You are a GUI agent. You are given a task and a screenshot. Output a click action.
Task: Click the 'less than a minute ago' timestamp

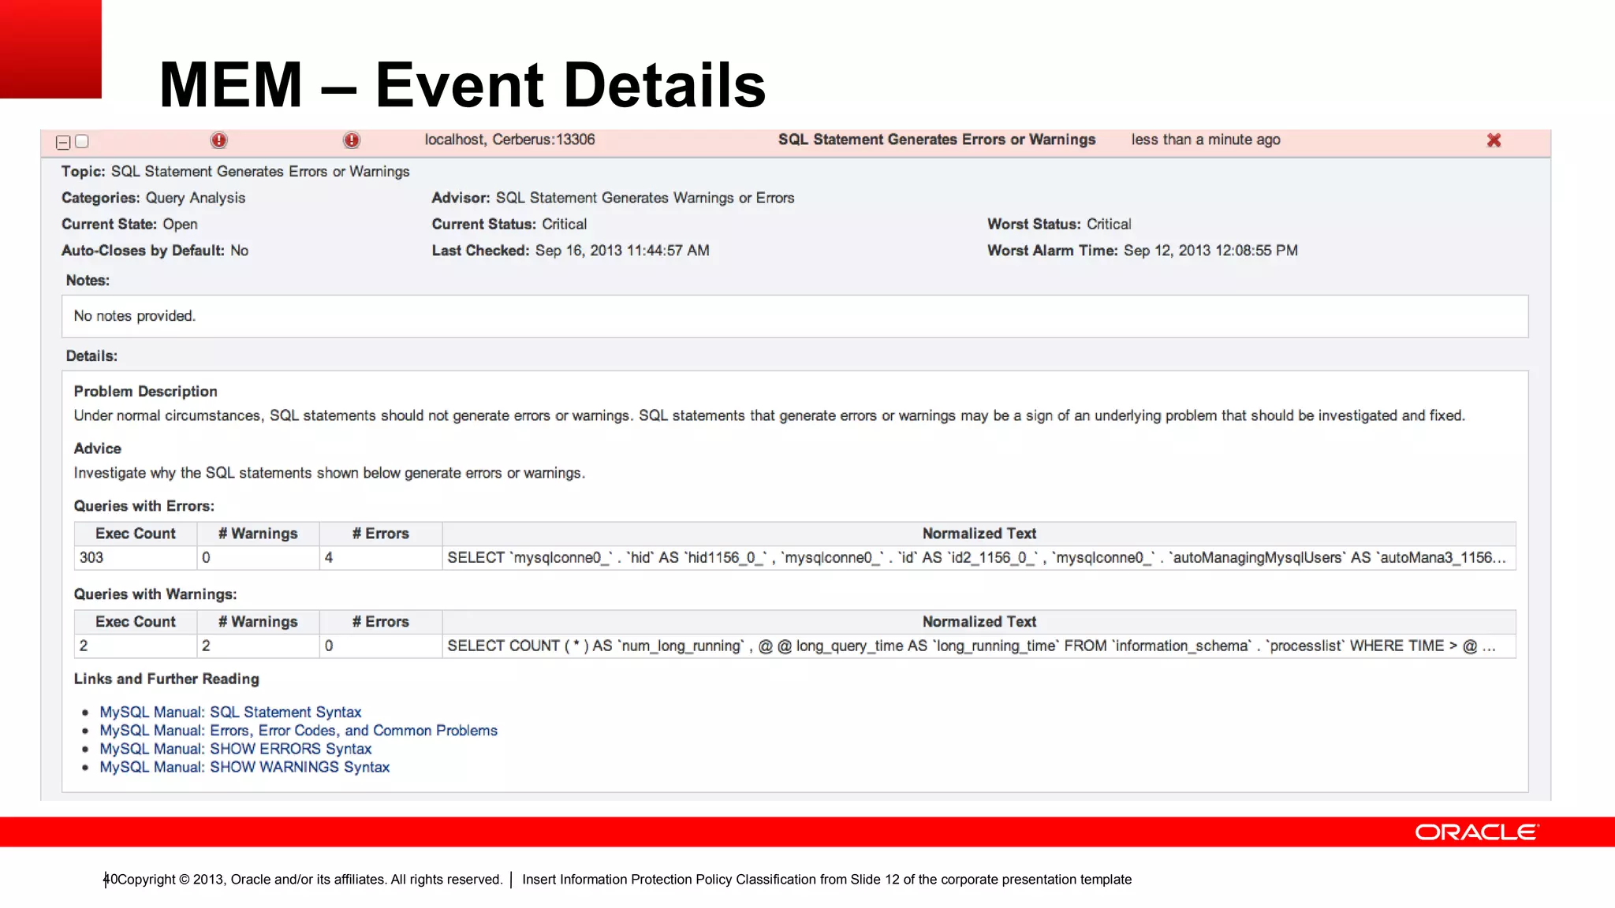point(1206,140)
